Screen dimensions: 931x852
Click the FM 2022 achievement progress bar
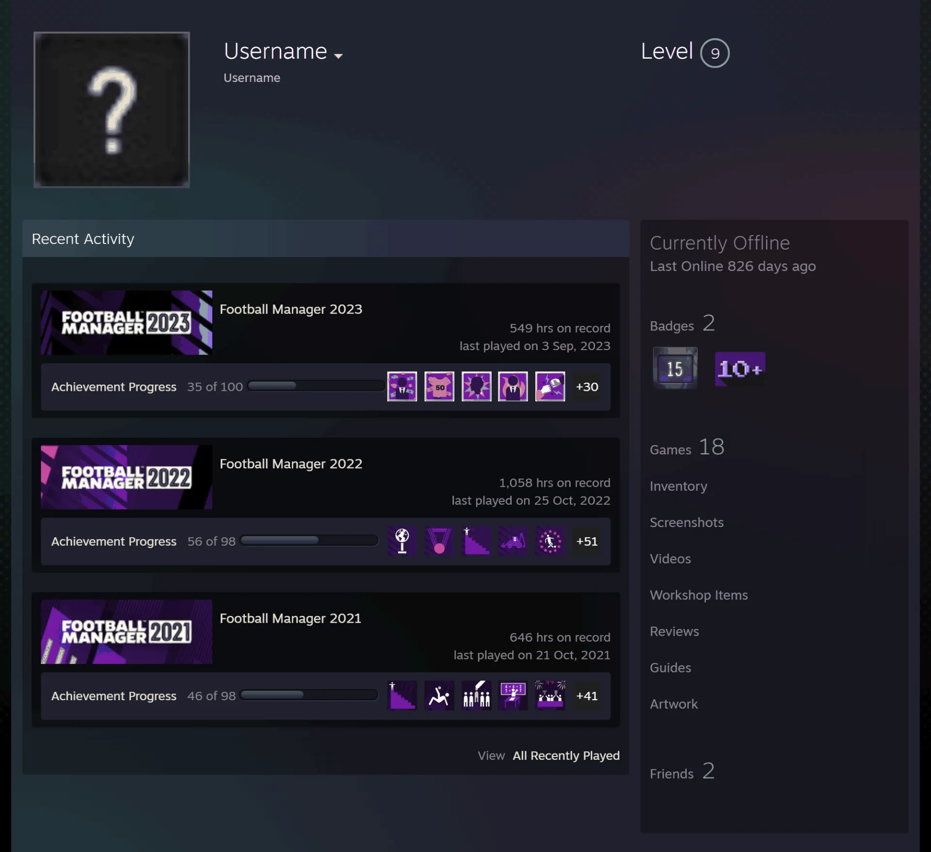309,540
